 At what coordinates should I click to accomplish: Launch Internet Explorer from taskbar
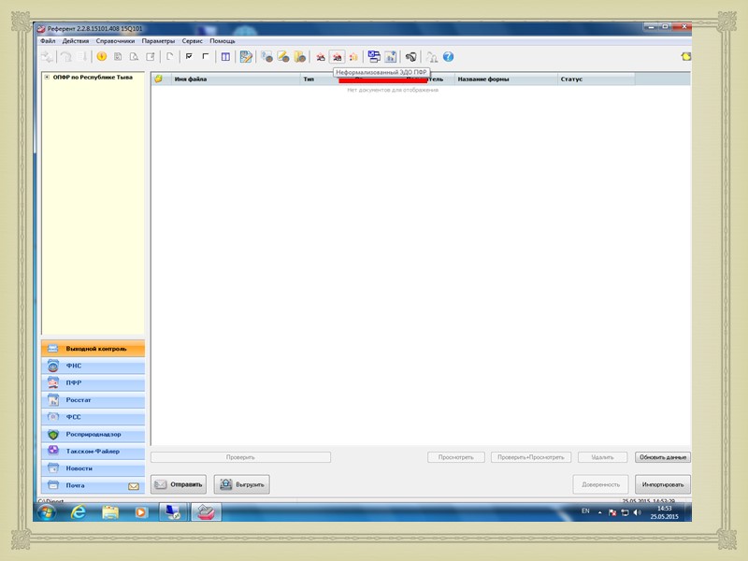tap(79, 512)
